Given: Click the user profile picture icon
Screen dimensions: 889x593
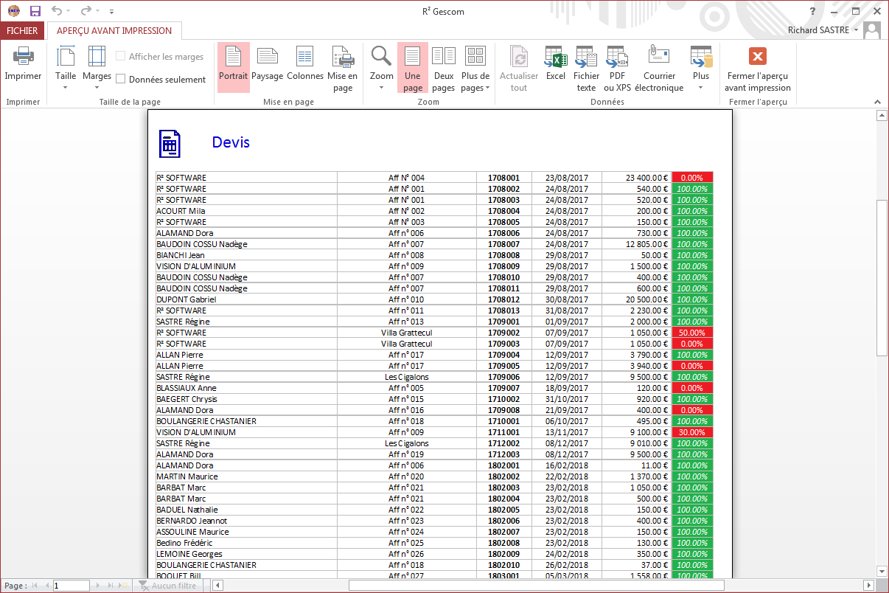Looking at the screenshot, I should [872, 30].
